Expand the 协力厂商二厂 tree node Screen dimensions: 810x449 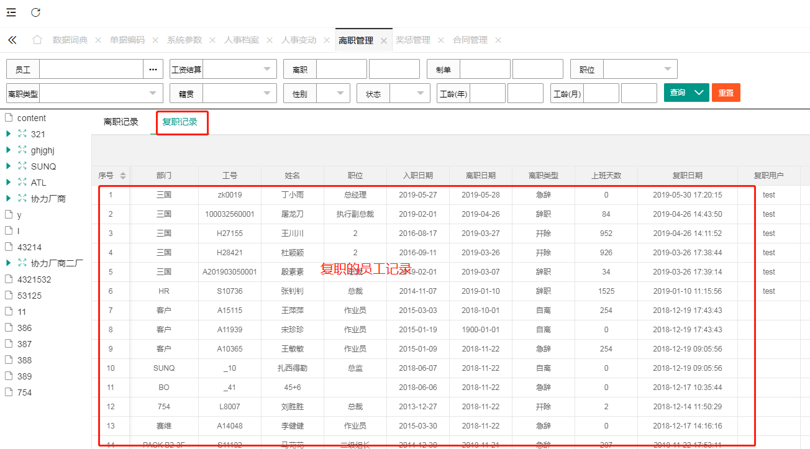point(9,263)
